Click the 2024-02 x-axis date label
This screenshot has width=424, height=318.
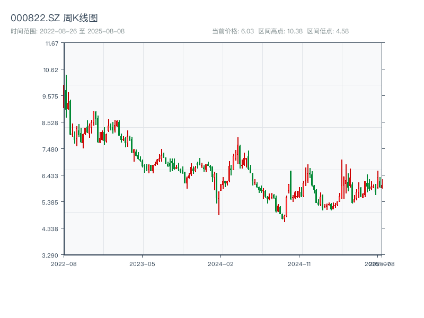coord(220,263)
